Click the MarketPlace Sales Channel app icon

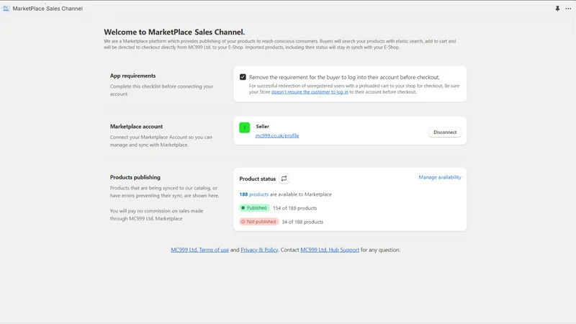point(6,9)
